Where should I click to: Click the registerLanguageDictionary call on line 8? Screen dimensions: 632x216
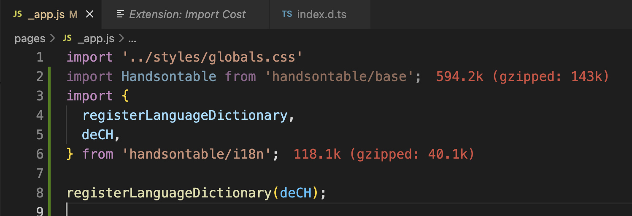(x=169, y=193)
